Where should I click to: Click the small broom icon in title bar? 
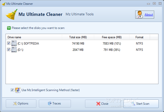coord(4,4)
